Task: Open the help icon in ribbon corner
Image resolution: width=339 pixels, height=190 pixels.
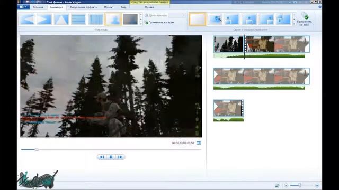Action: tap(320, 7)
